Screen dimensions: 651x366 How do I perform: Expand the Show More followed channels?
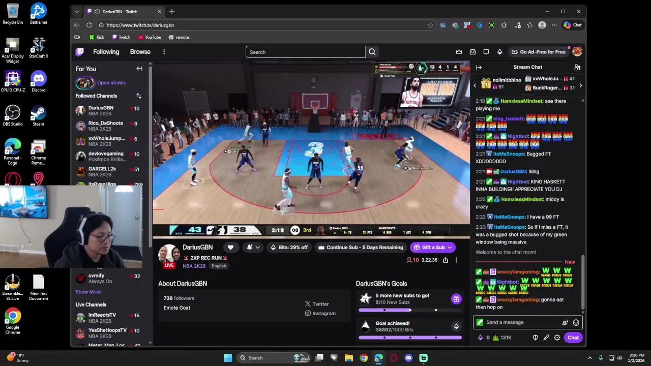tap(88, 292)
